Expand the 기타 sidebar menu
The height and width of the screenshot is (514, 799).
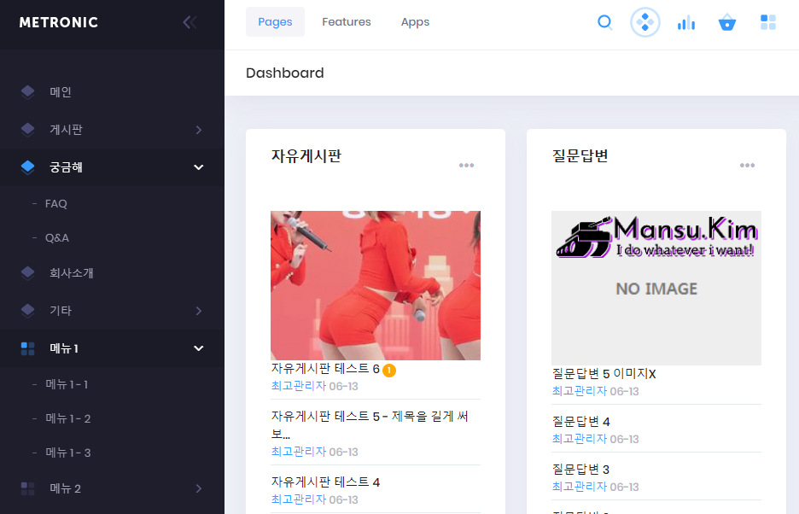coord(198,311)
